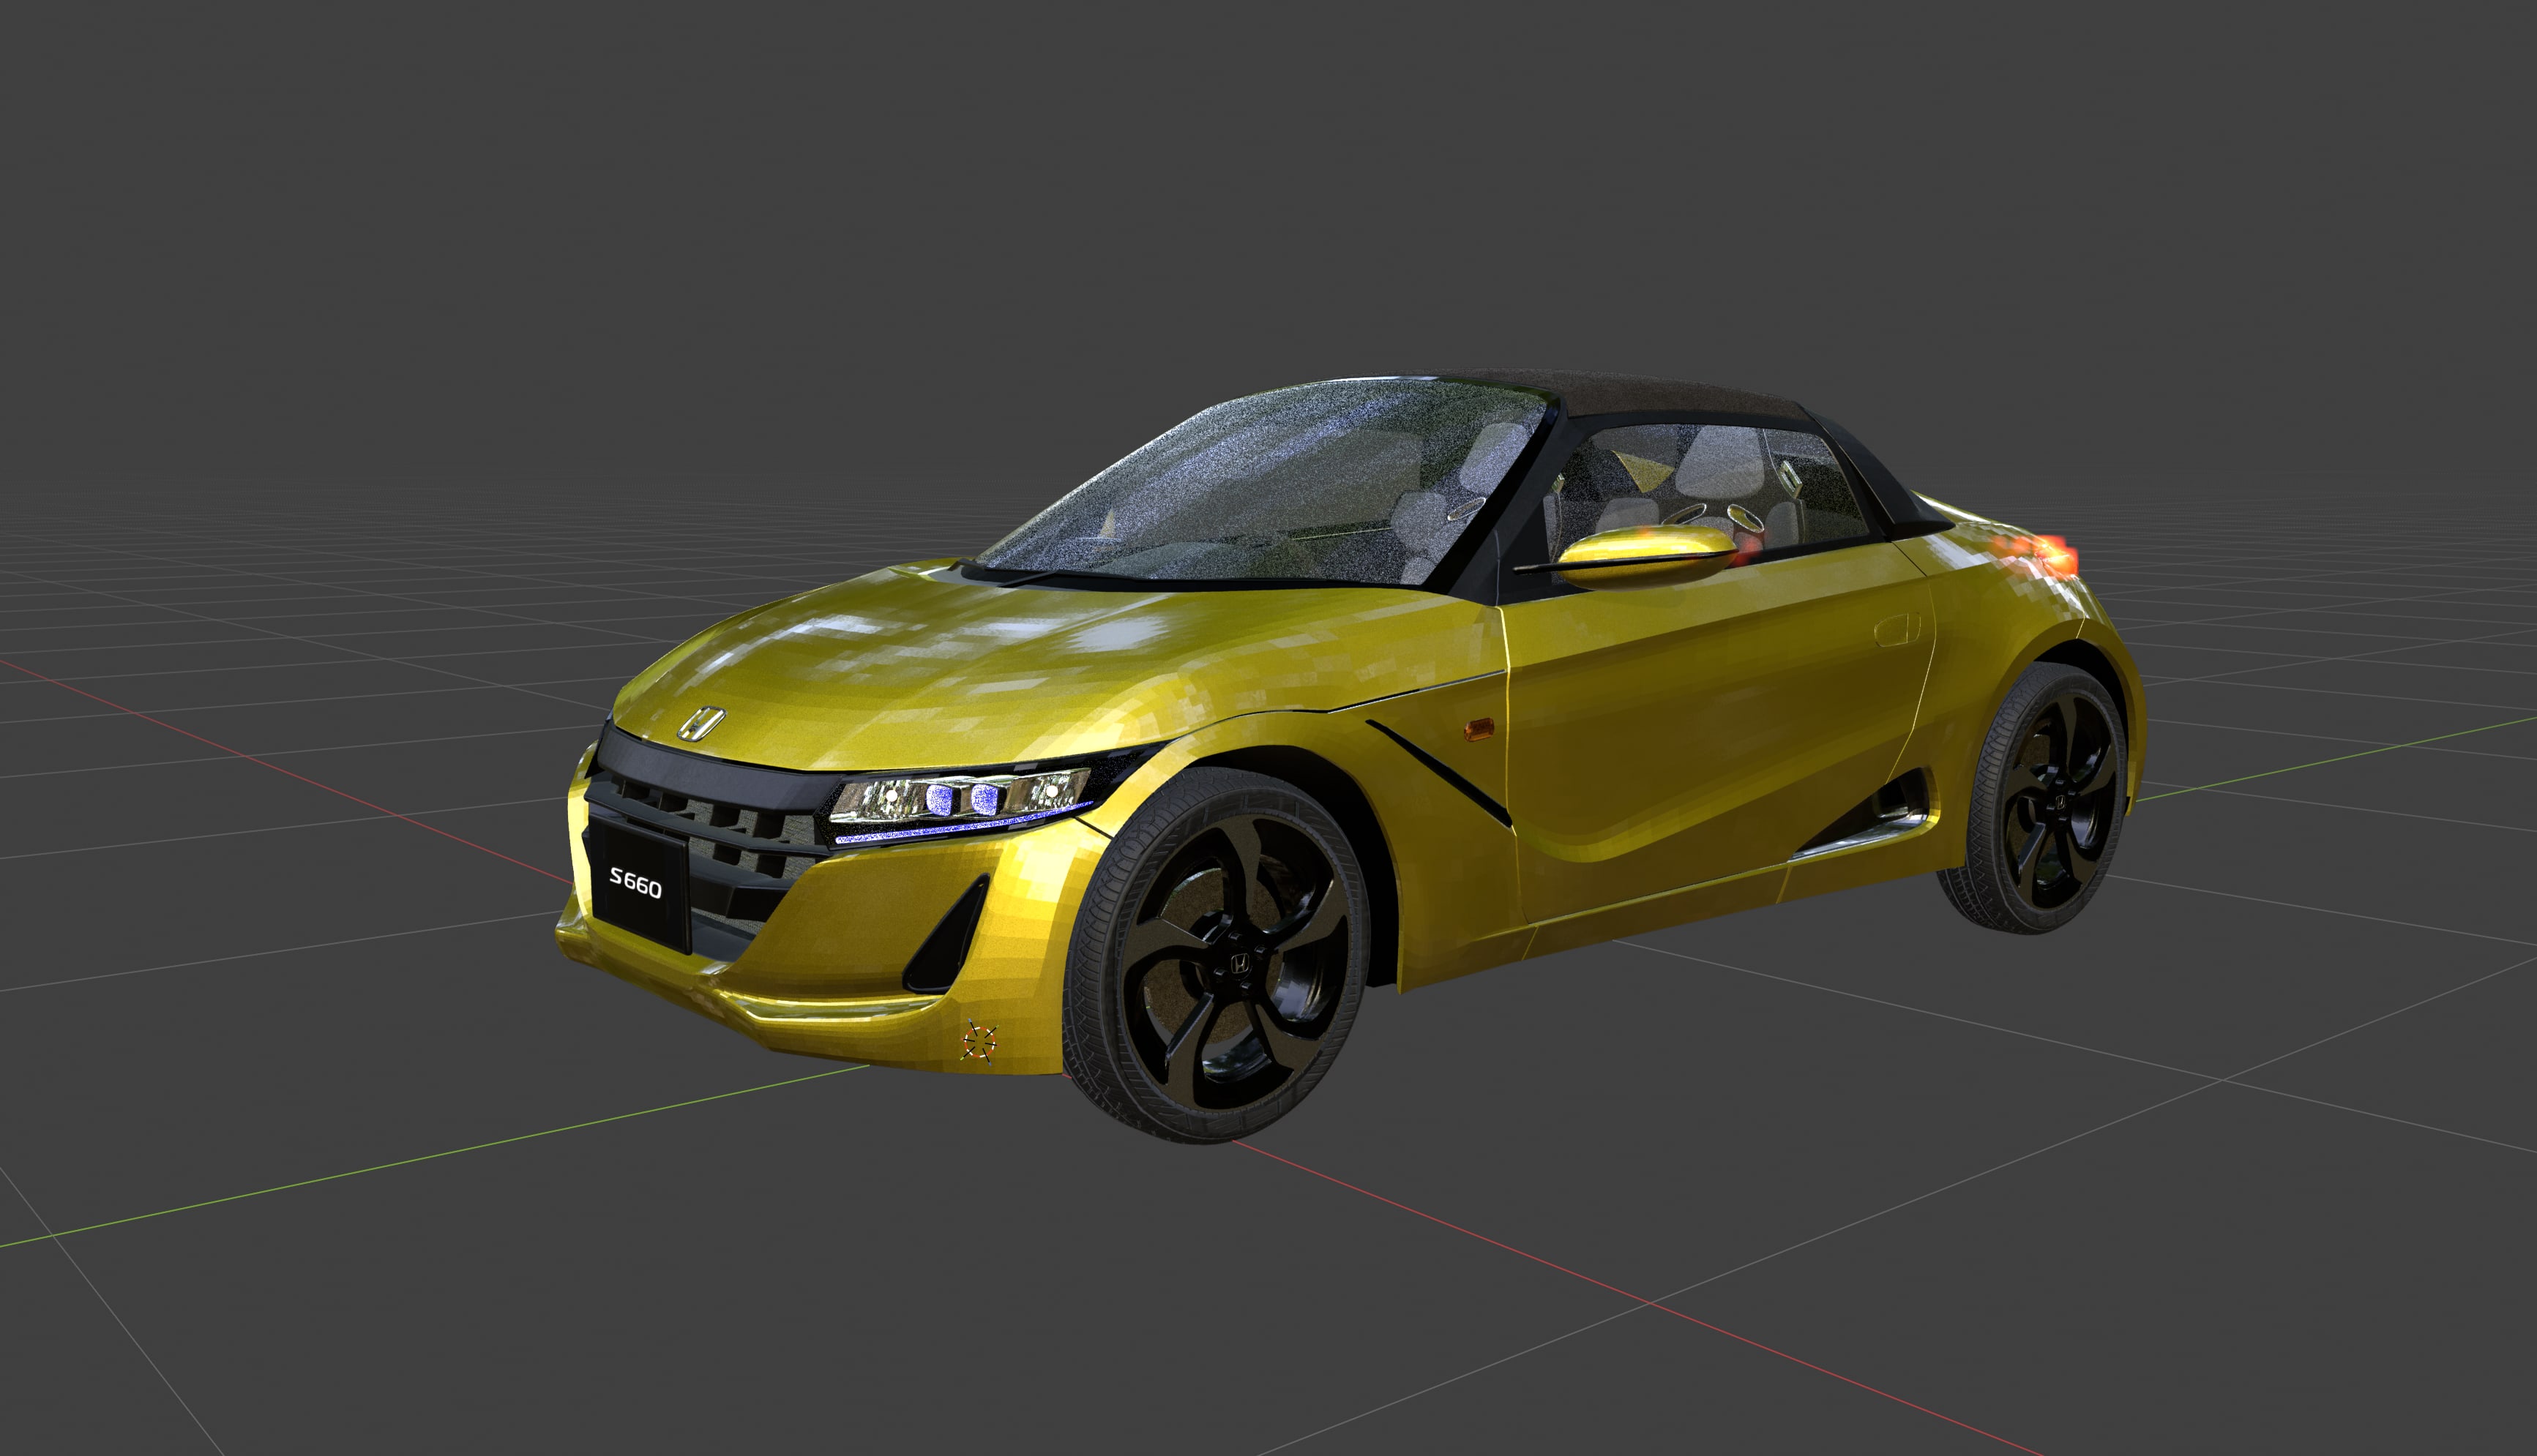
Task: Select the Honda emblem on the hood
Action: [701, 722]
